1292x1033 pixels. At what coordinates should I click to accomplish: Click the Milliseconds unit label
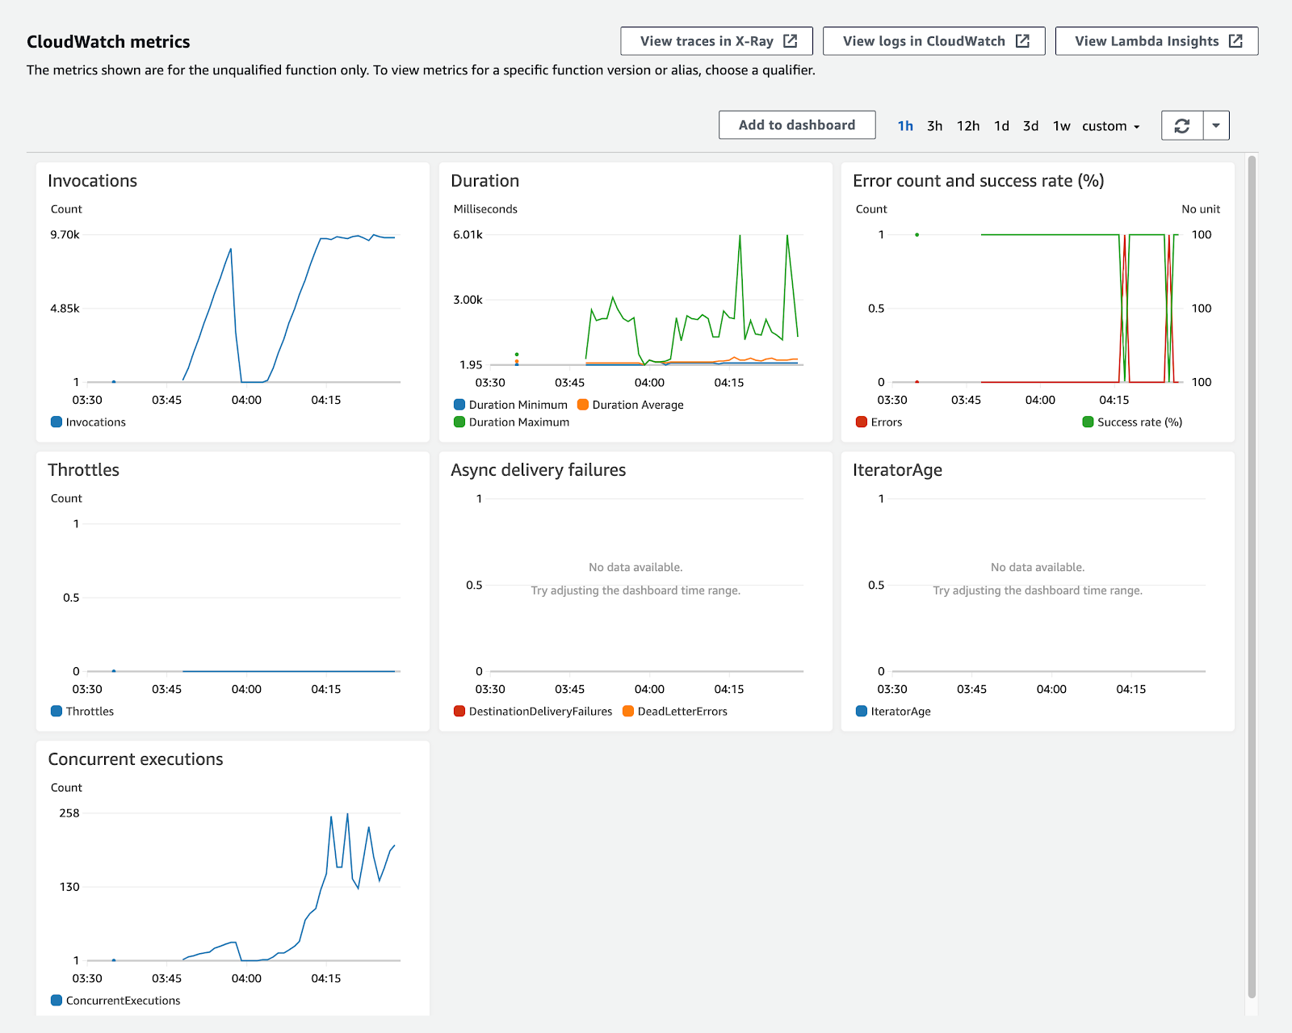coord(485,209)
